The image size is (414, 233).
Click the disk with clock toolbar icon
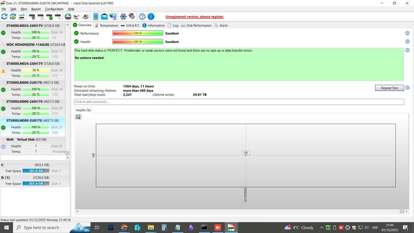tap(41, 17)
